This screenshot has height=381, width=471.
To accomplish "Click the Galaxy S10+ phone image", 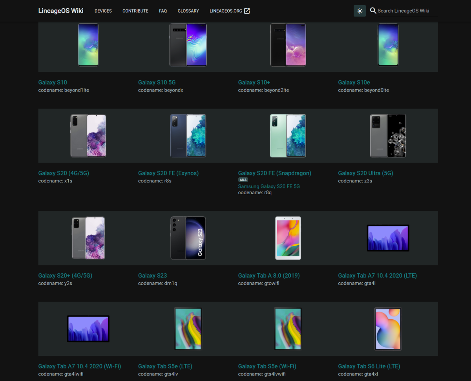I will (288, 45).
